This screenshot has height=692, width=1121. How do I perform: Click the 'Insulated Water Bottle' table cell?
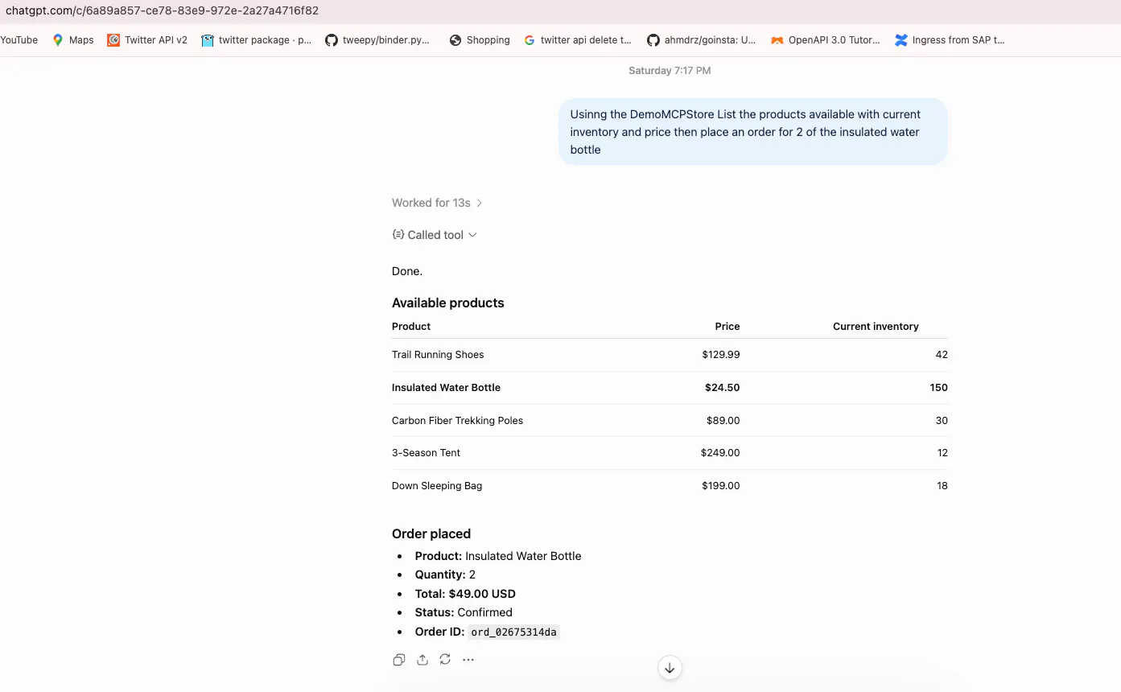tap(446, 388)
